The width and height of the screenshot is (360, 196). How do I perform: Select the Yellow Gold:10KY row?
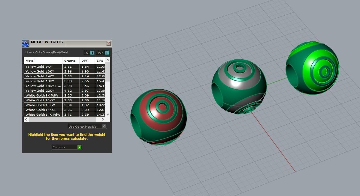(65, 72)
